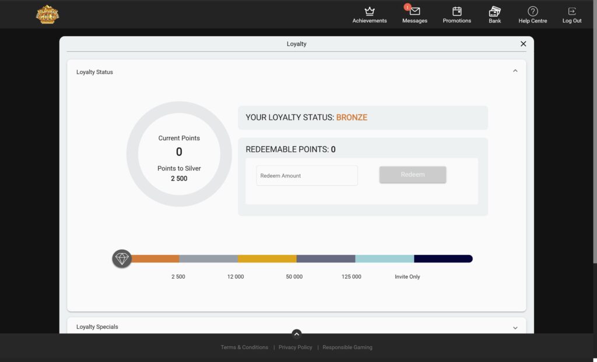Image resolution: width=597 pixels, height=362 pixels.
Task: Open Terms & Conditions link
Action: coord(244,347)
